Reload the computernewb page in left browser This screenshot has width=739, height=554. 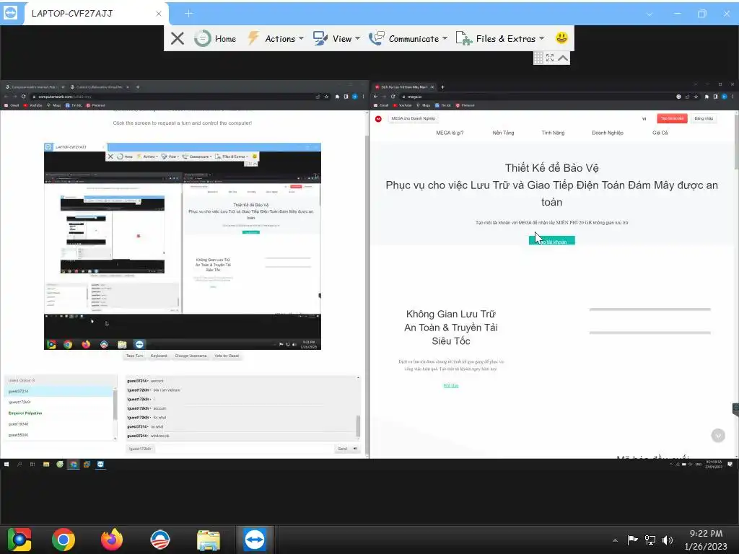[x=23, y=97]
